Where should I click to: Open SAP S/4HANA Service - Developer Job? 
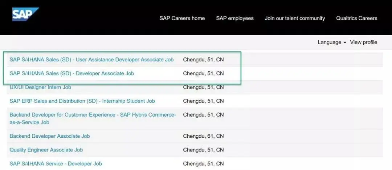tap(56, 164)
